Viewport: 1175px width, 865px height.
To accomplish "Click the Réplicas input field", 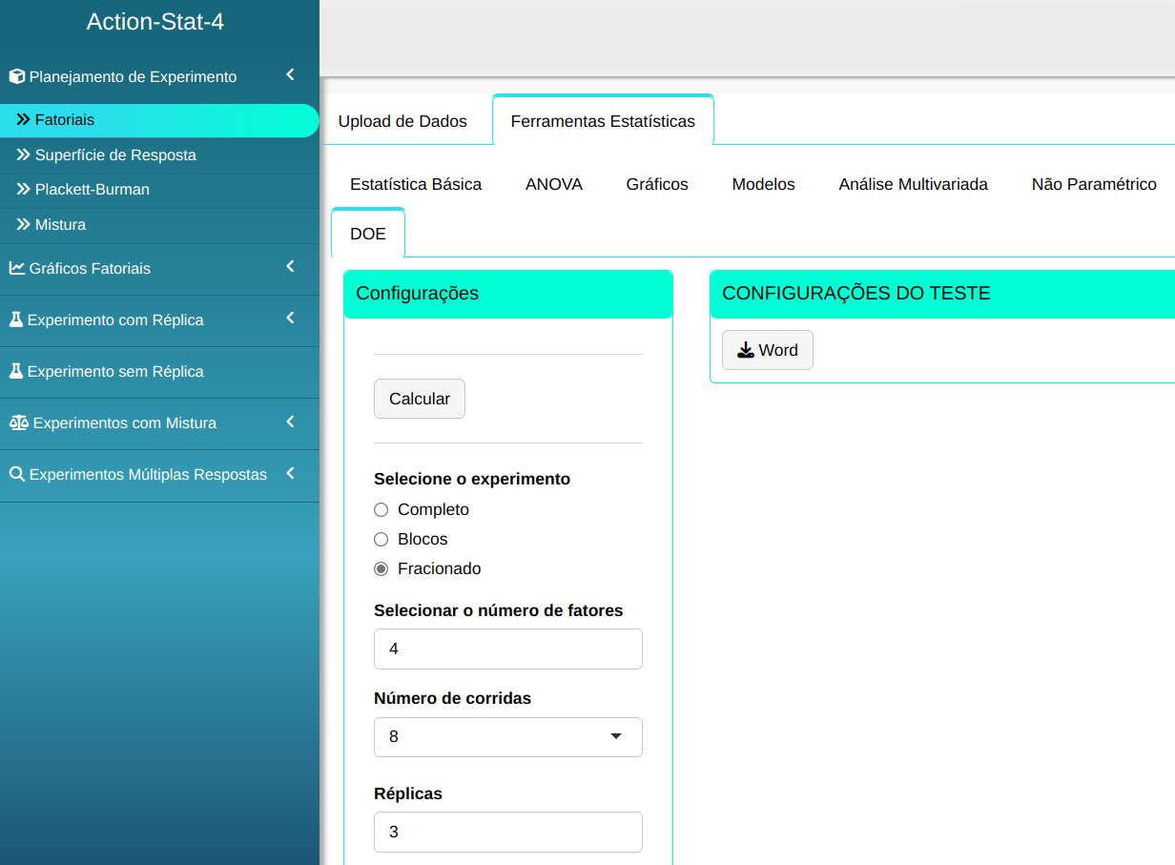I will click(507, 832).
